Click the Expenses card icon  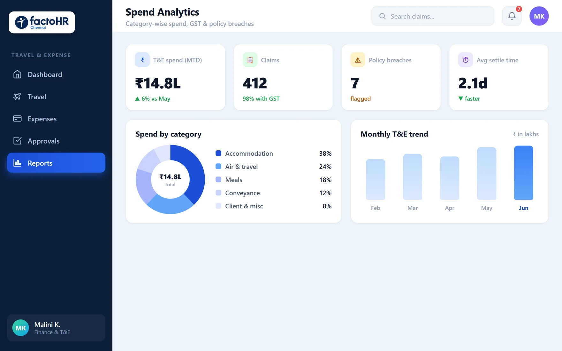(17, 119)
